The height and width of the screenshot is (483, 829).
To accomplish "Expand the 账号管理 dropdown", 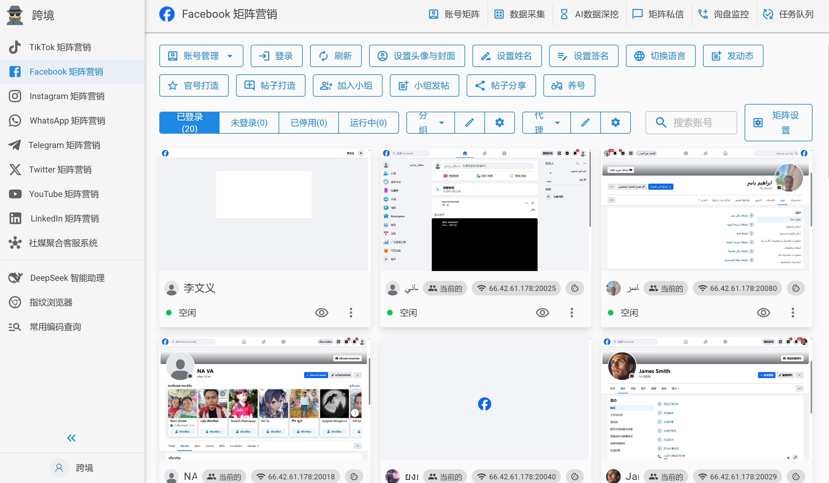I will (x=230, y=56).
